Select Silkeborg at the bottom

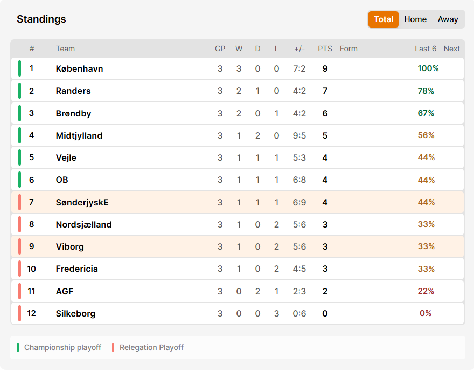coord(75,313)
